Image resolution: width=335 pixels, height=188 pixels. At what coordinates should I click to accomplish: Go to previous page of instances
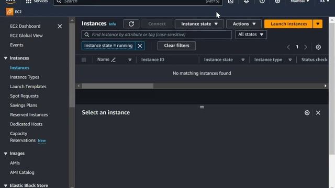click(288, 47)
